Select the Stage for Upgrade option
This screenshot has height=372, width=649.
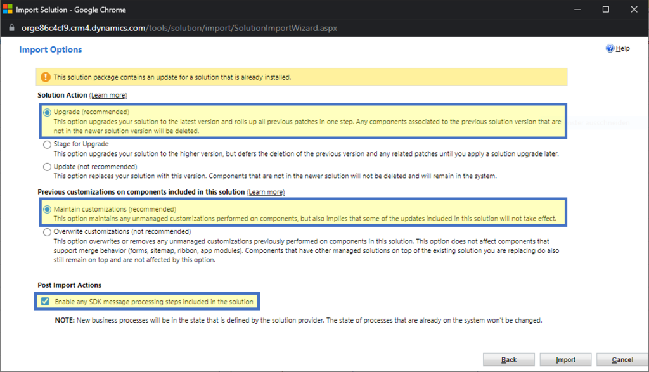(46, 144)
